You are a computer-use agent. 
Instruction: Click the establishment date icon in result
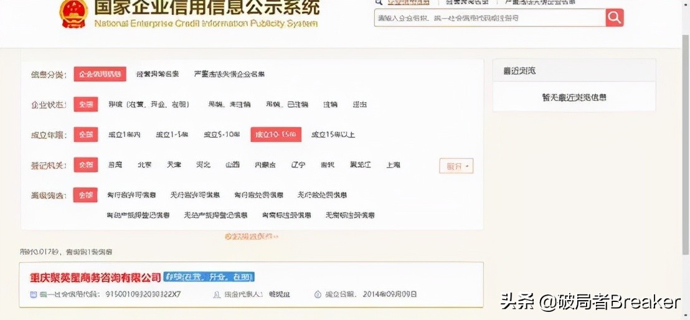coord(318,294)
